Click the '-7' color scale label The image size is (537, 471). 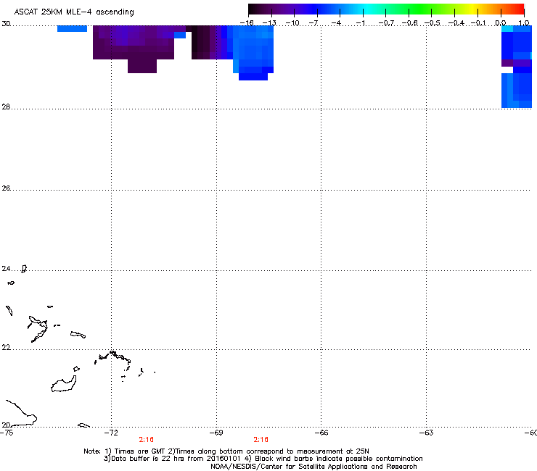[x=313, y=23]
